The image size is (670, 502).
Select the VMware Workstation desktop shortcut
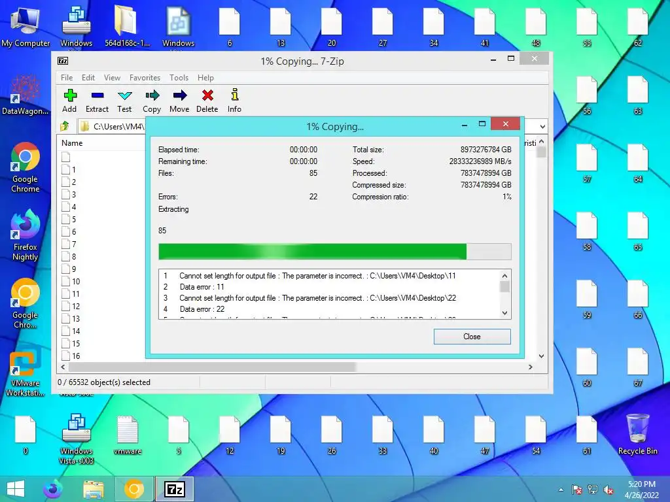(x=26, y=371)
